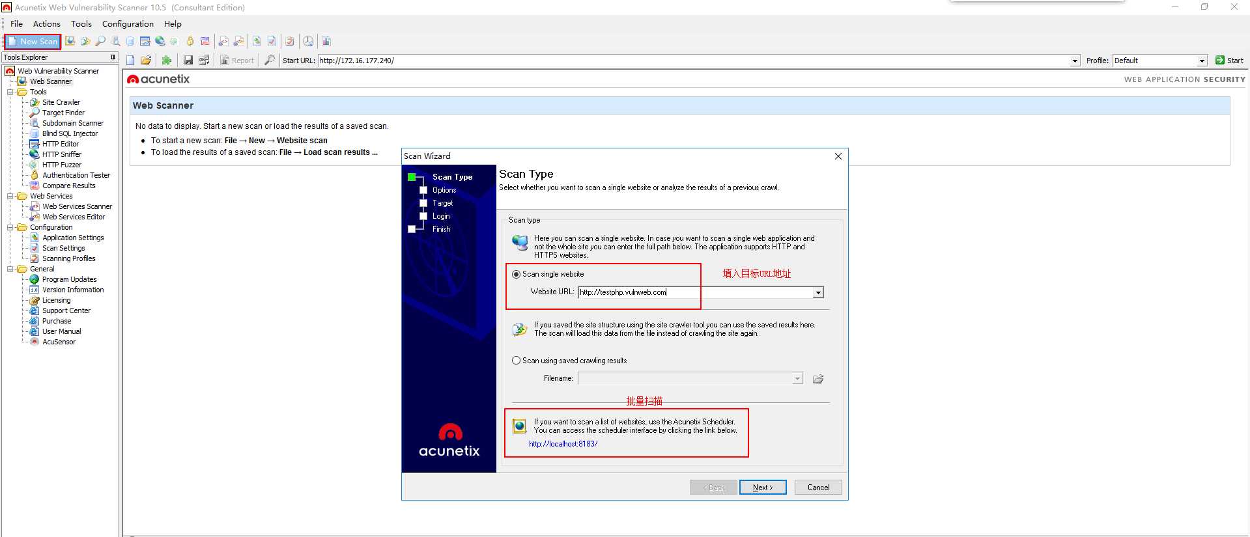
Task: Select Licensing in the tree
Action: tap(56, 300)
